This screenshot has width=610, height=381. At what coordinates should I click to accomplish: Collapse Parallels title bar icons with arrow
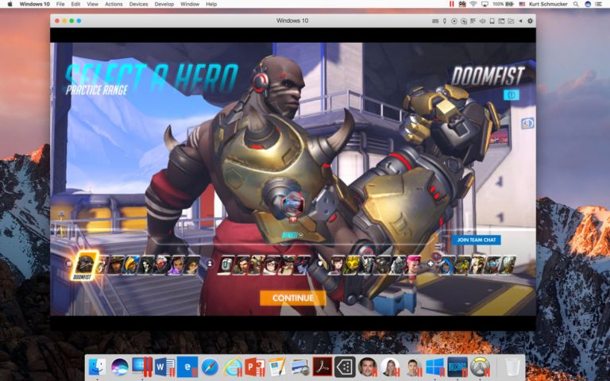(x=520, y=21)
